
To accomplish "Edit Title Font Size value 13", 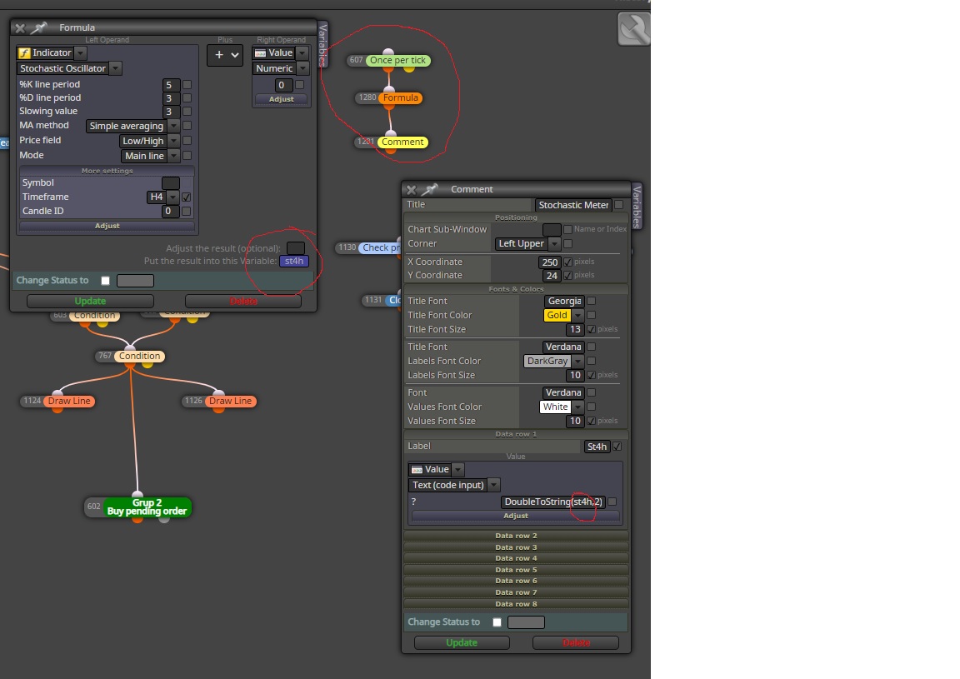I will [x=575, y=329].
